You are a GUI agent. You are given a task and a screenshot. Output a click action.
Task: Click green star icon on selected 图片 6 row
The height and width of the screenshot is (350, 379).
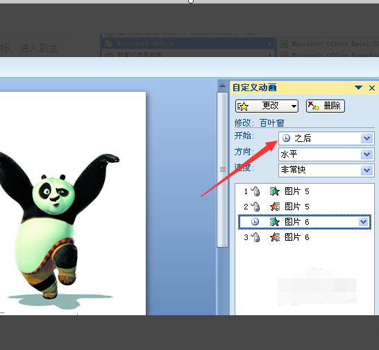pos(275,222)
